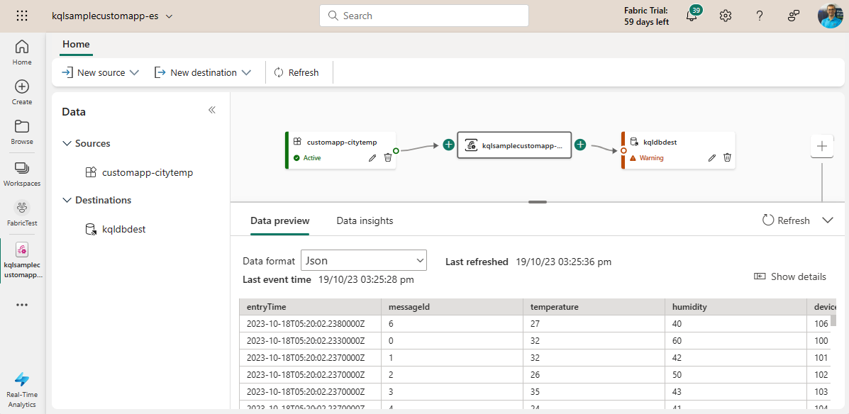Viewport: 849px width, 414px height.
Task: Collapse the Data pane with double chevron
Action: click(x=211, y=111)
